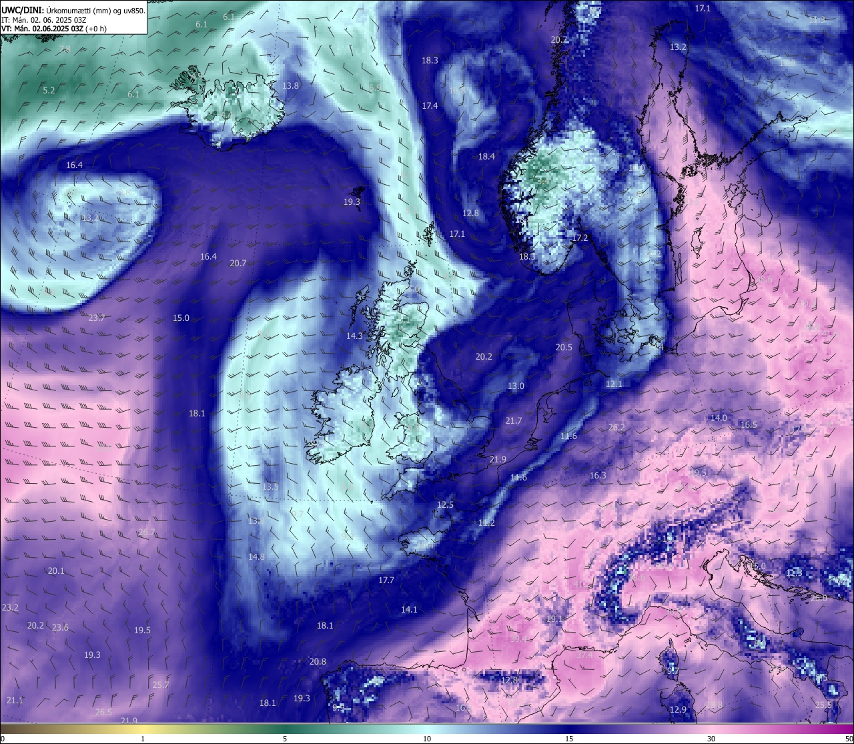Click the 37.4 value over southern France

coord(584,655)
